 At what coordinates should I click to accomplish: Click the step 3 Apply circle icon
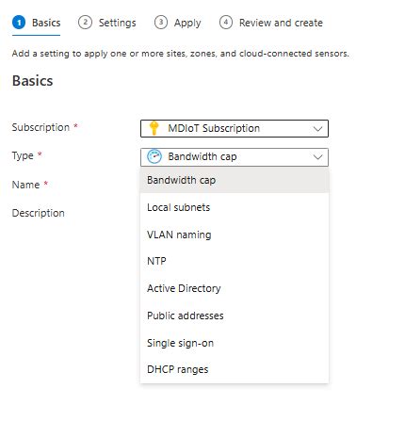coord(161,23)
